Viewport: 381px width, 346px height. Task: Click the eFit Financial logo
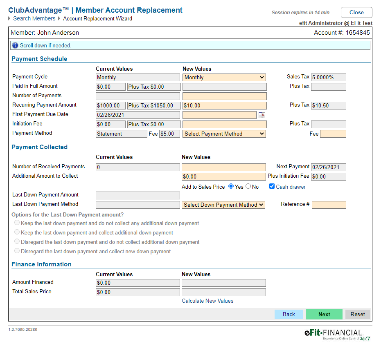[337, 335]
